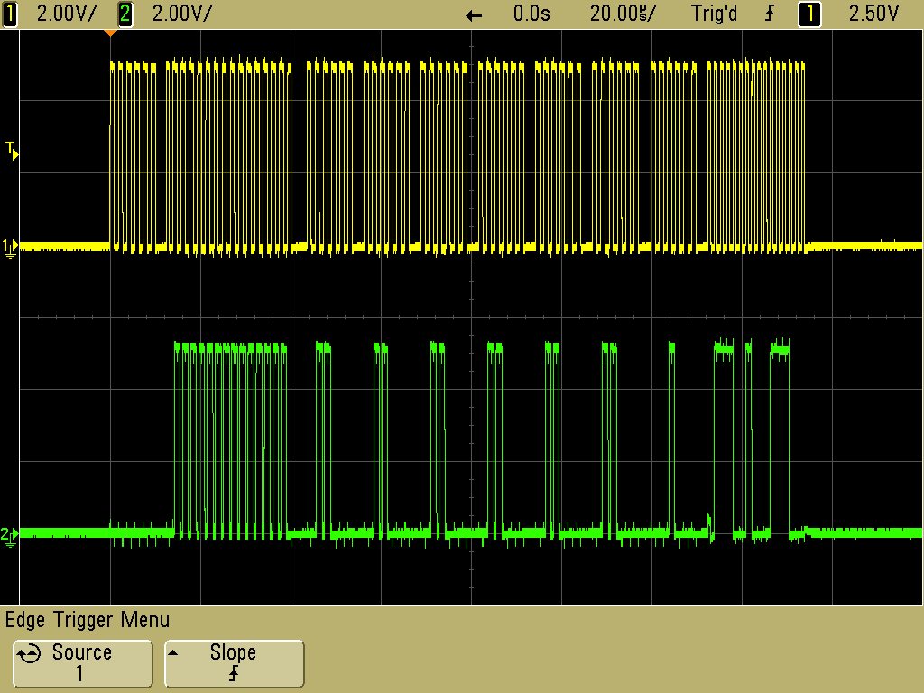The image size is (924, 693).
Task: Click the channel 1 ground reference marker
Action: tap(10, 248)
